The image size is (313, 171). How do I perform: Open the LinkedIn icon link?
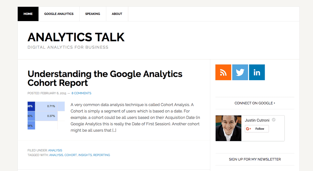(257, 72)
